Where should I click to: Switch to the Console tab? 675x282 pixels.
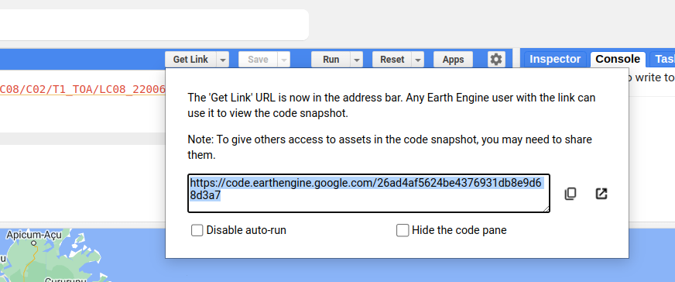[618, 60]
